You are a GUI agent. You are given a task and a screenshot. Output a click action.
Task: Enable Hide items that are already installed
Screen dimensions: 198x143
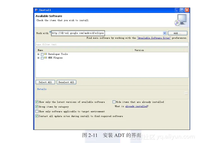pyautogui.click(x=114, y=102)
